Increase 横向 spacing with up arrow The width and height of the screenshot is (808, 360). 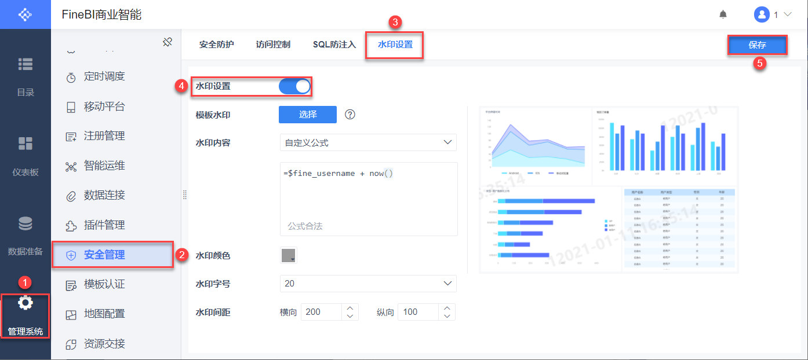click(x=350, y=308)
